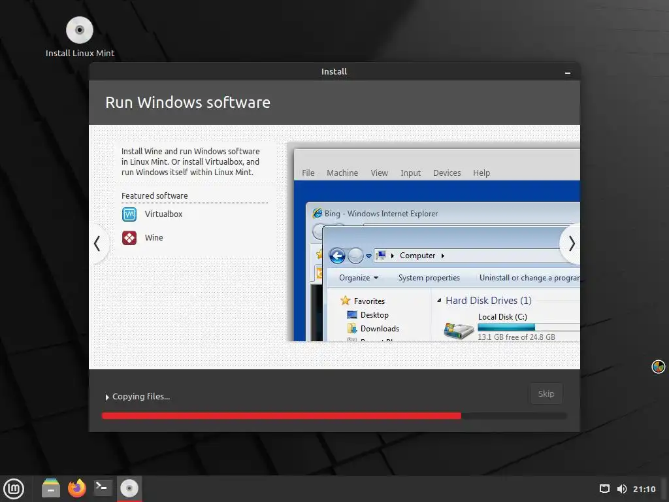
Task: Click the File menu in the slide image
Action: pyautogui.click(x=308, y=173)
